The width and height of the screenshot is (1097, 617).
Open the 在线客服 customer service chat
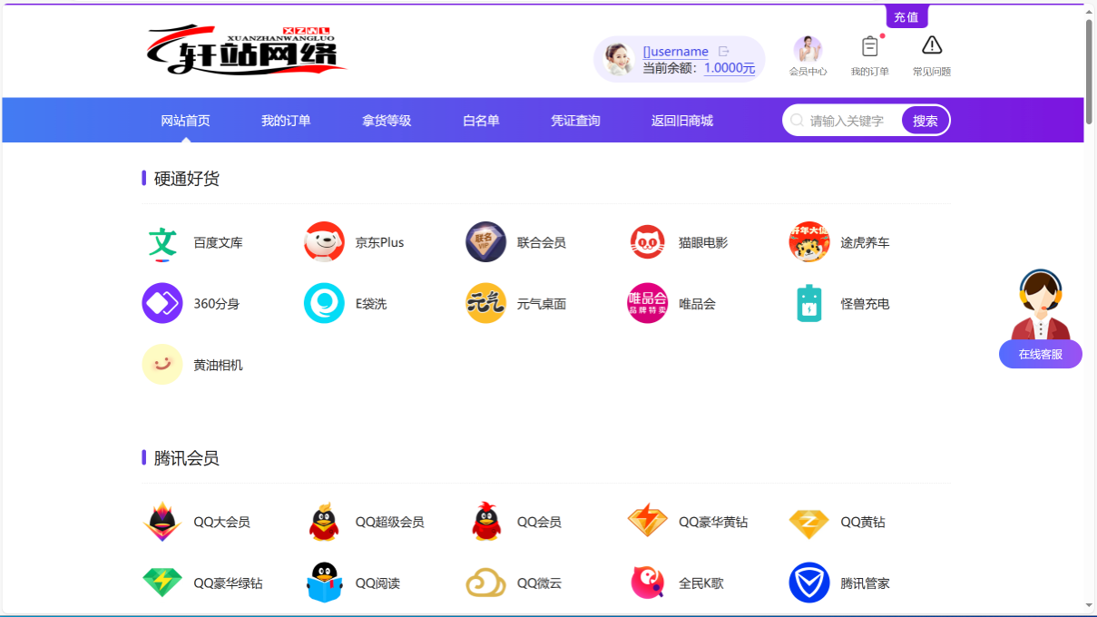point(1040,354)
